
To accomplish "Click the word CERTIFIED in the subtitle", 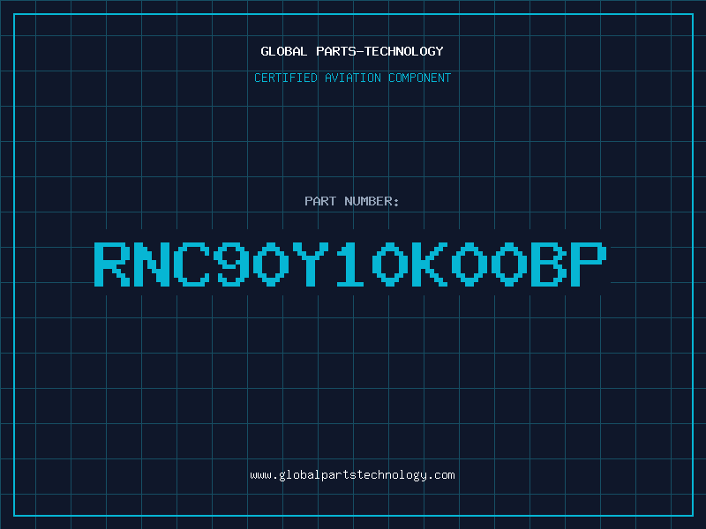I will [x=285, y=78].
